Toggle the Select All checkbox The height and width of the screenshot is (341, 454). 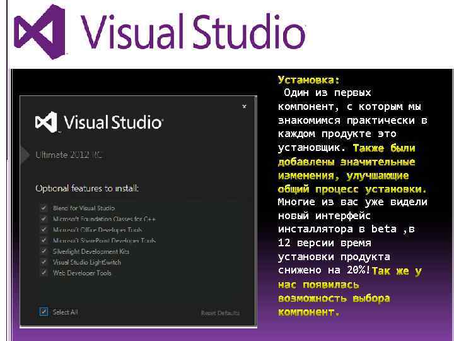(x=44, y=312)
